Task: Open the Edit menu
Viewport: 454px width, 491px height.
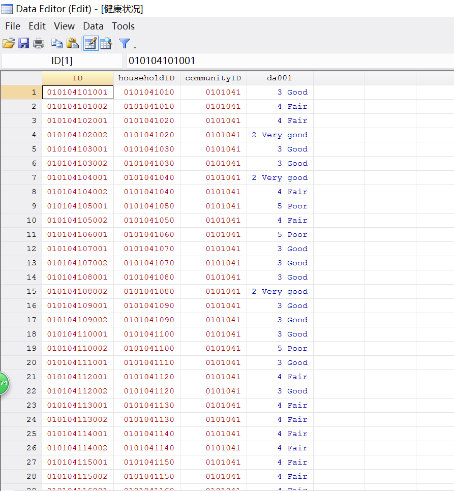Action: pos(37,26)
